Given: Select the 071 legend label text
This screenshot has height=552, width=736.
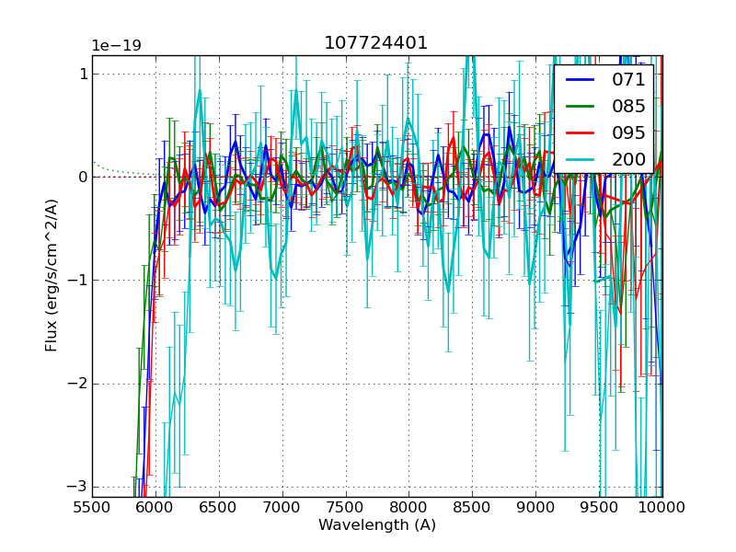Looking at the screenshot, I should click(628, 80).
